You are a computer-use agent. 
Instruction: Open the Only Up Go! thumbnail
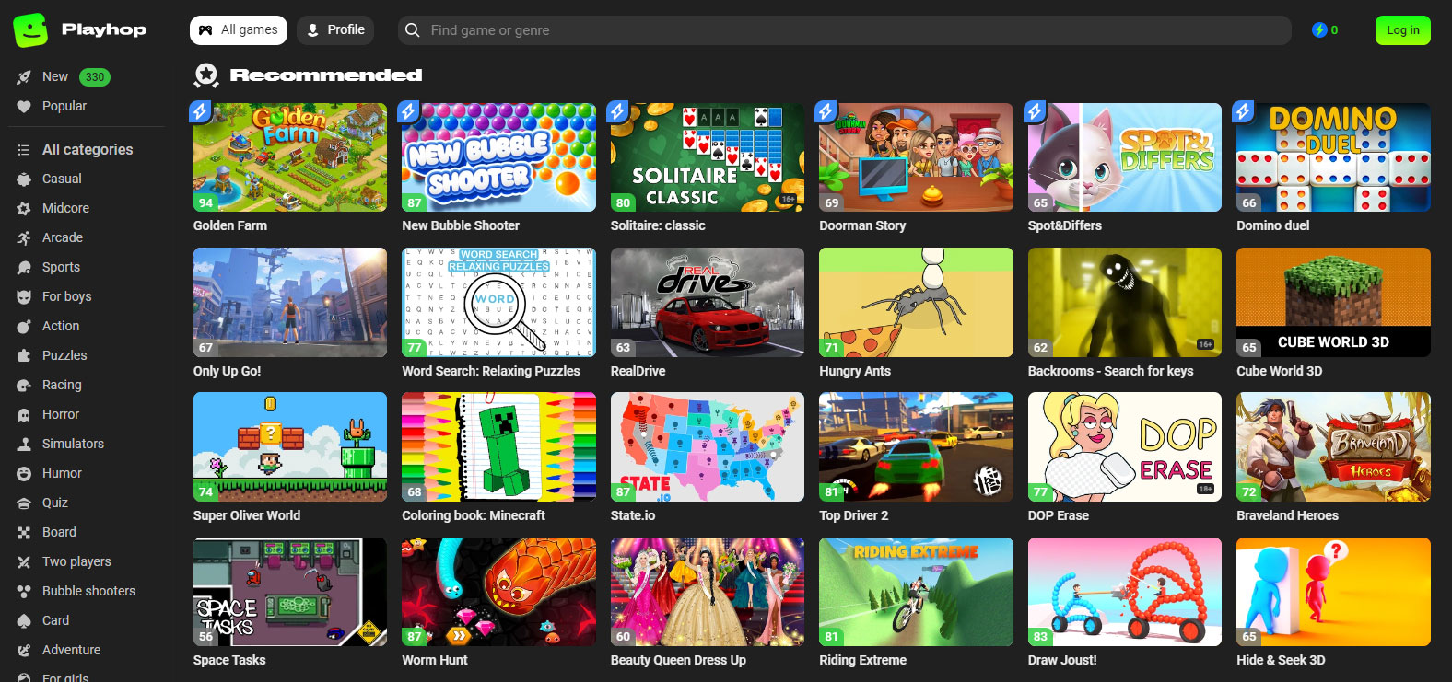290,302
